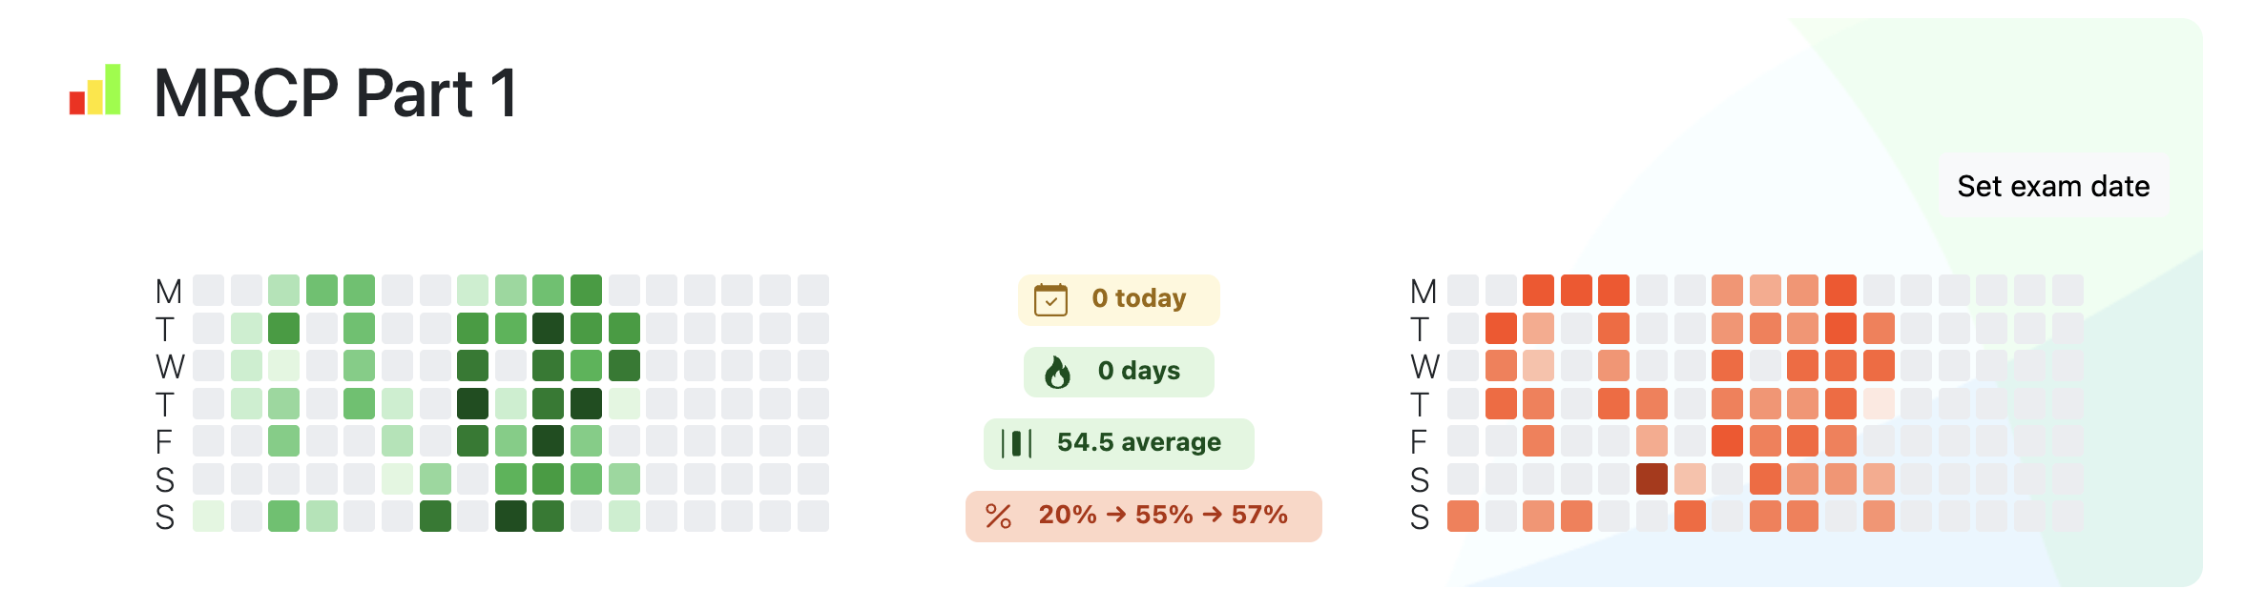Click the Monday "M" label of the green heatmap

(169, 291)
